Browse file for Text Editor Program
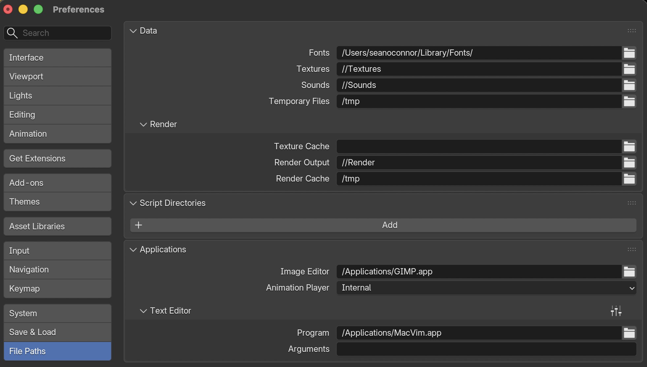647x367 pixels. (x=629, y=333)
